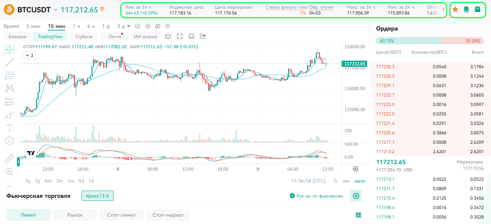Collapse the indicators legend showing 2
491x224 pixels.
pos(30,56)
